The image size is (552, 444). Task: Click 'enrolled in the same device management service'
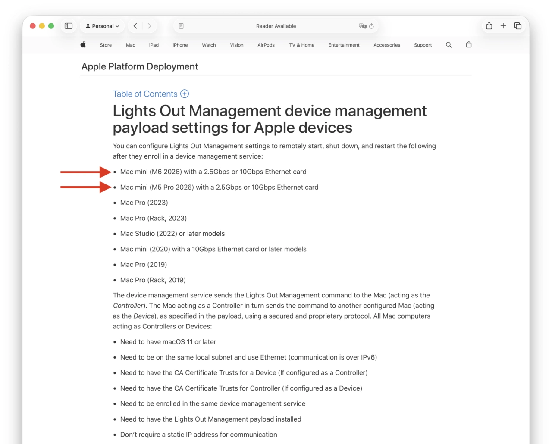(x=213, y=404)
